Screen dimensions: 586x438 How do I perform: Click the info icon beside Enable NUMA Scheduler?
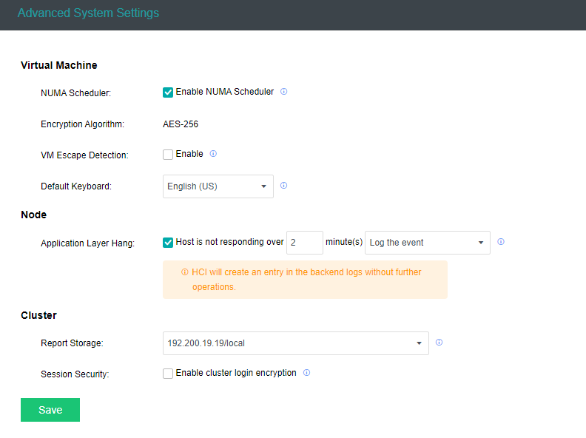coord(283,92)
